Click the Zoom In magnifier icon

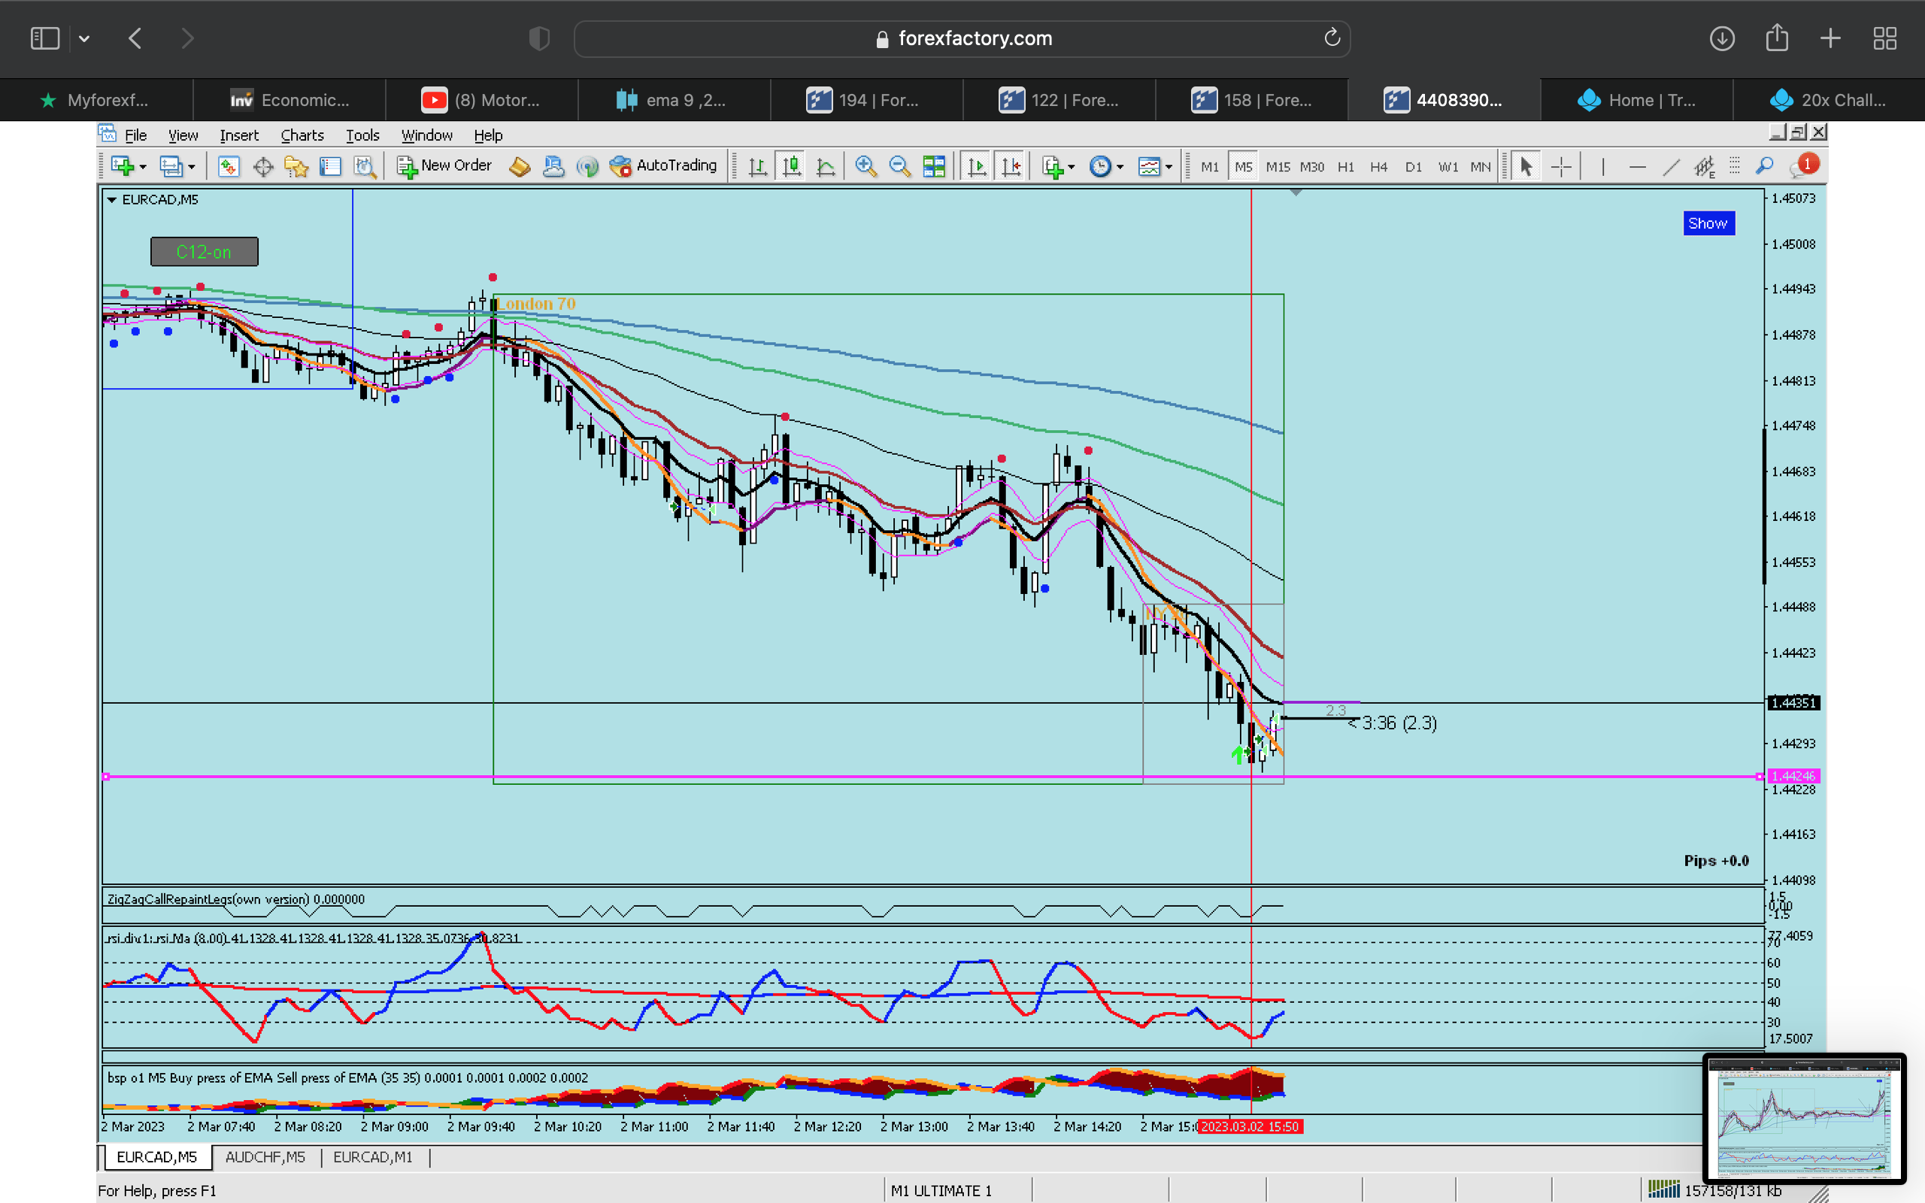point(865,166)
